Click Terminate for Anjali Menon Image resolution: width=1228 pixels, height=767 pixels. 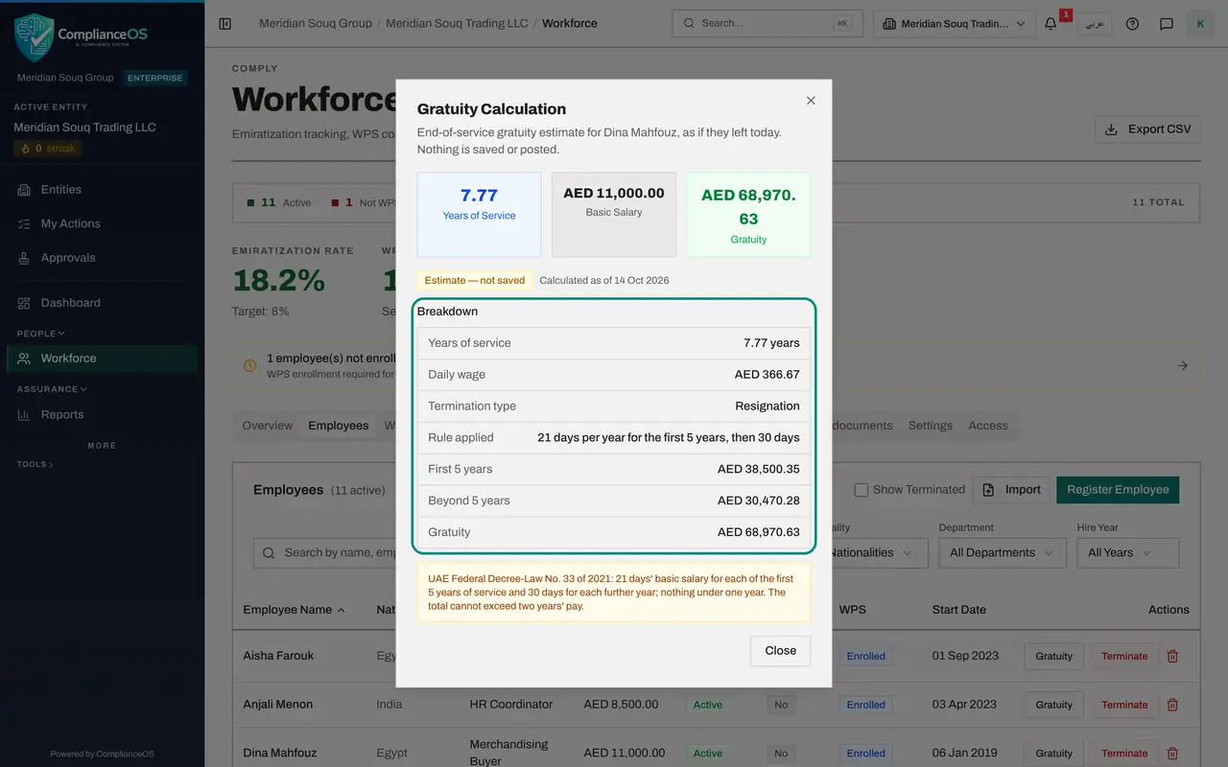click(x=1124, y=705)
